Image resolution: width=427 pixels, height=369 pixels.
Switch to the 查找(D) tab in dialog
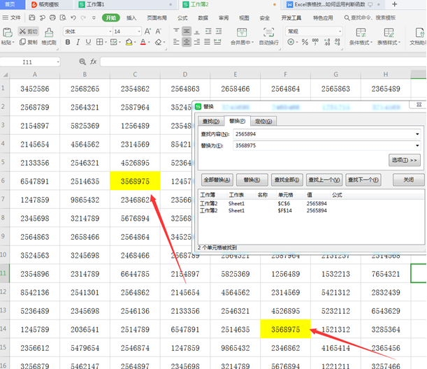(210, 121)
